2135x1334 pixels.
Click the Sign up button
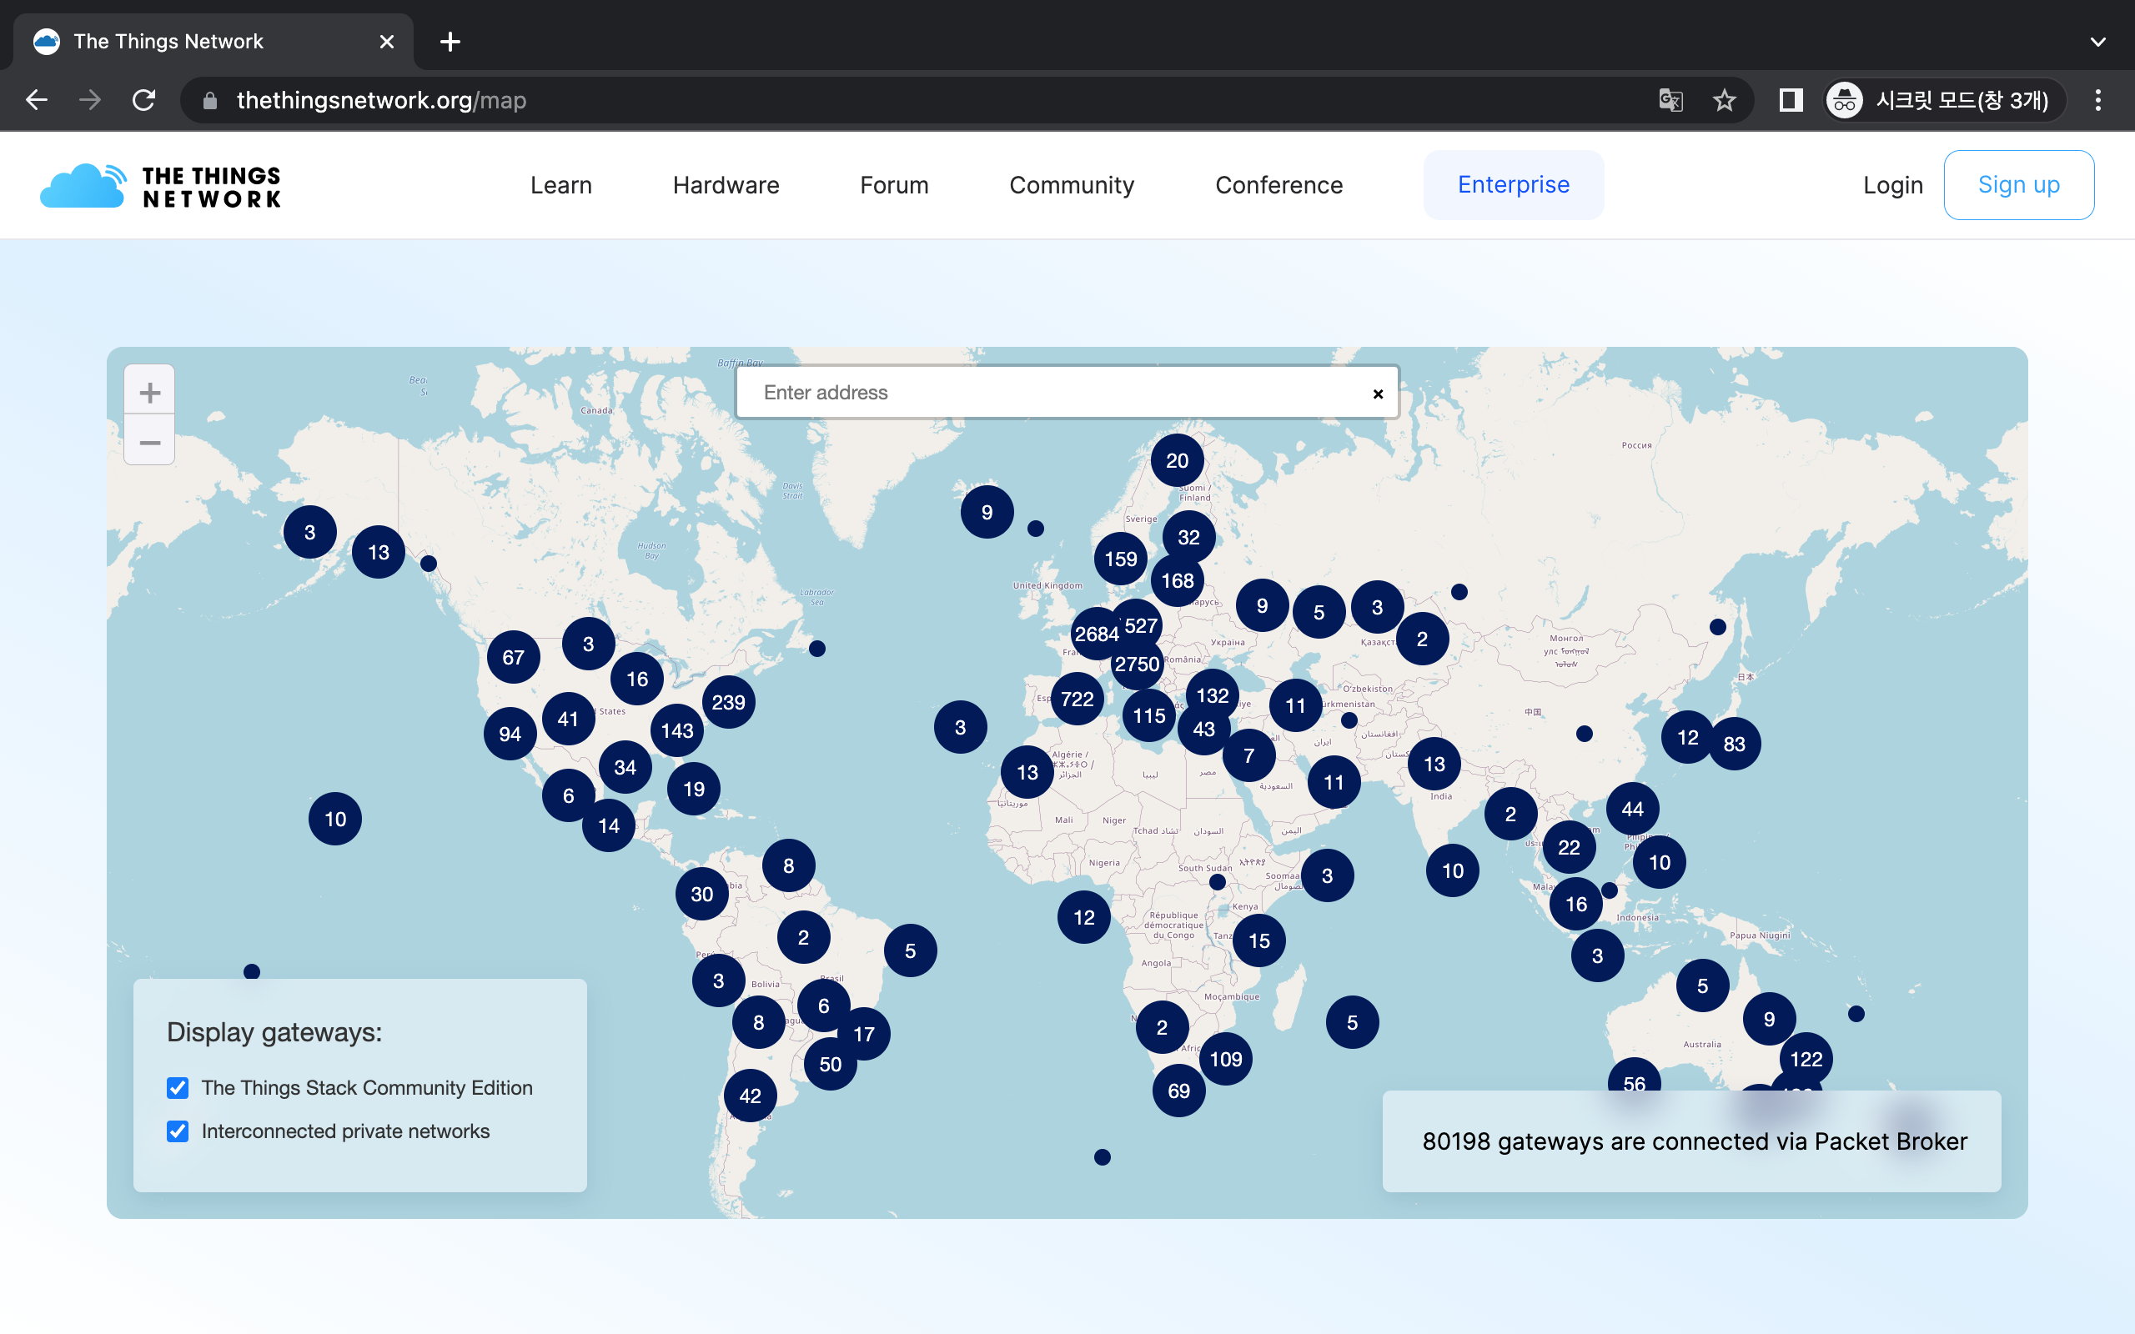tap(2018, 184)
